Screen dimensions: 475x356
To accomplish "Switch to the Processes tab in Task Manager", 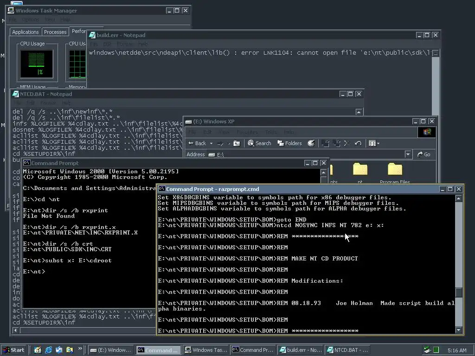I will (55, 32).
